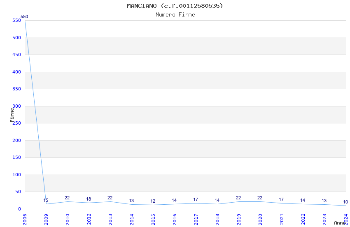Click the x-axis year label 2017
Image resolution: width=350 pixels, height=227 pixels.
click(196, 219)
